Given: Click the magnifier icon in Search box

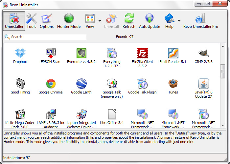Looking at the screenshot, I should point(7,37).
